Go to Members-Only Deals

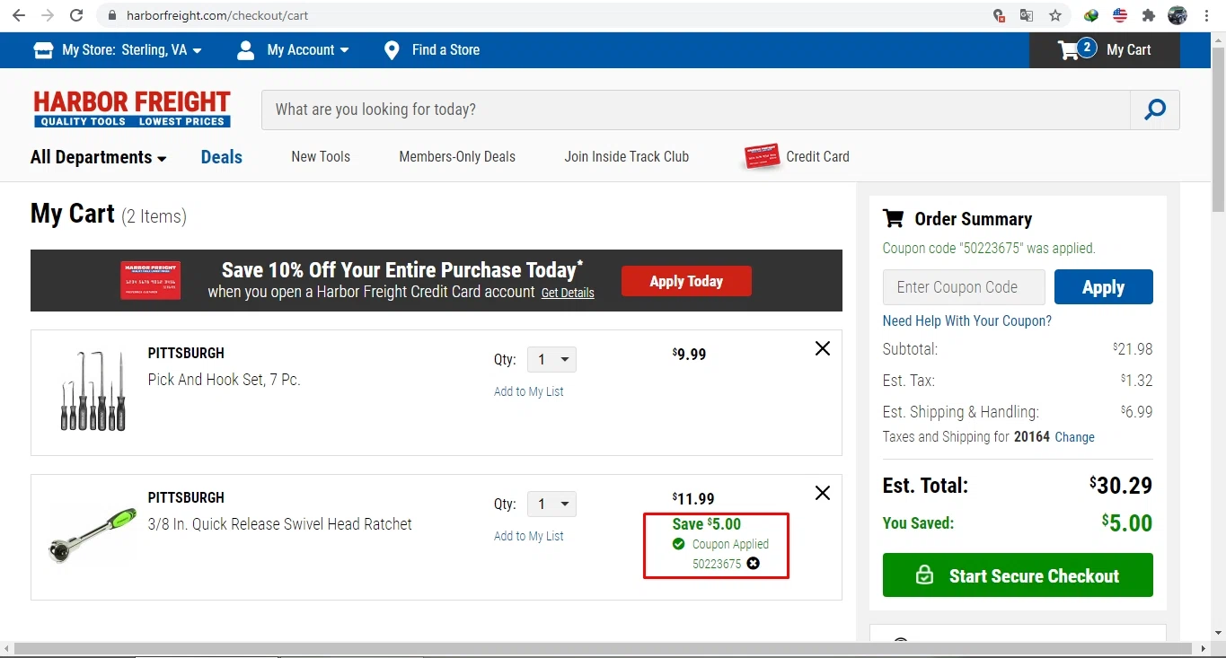pyautogui.click(x=457, y=157)
